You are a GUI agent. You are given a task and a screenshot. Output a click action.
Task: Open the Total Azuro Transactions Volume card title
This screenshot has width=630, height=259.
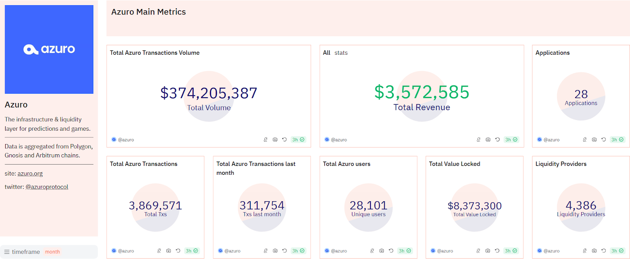click(x=155, y=53)
